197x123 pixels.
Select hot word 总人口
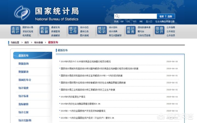point(149,22)
